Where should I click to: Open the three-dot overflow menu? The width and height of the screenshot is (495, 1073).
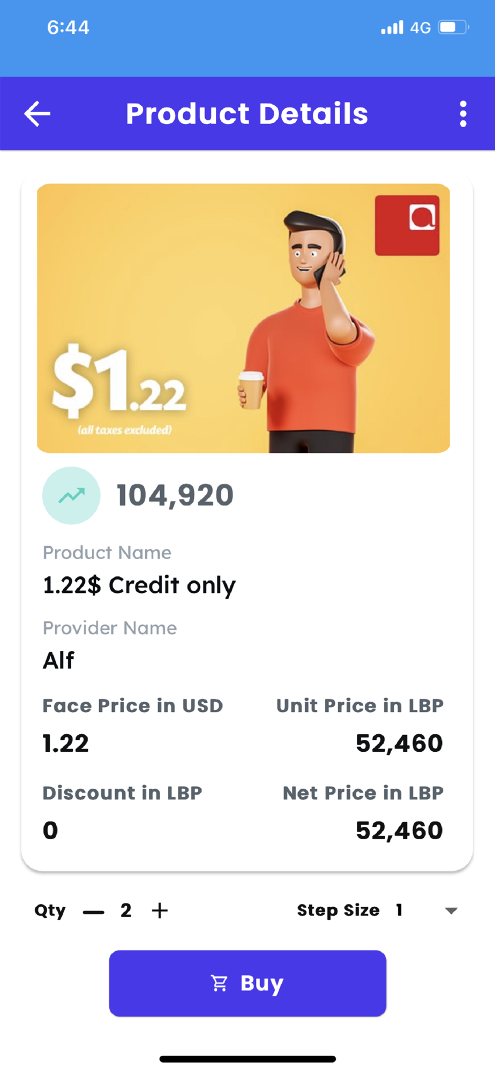point(463,114)
